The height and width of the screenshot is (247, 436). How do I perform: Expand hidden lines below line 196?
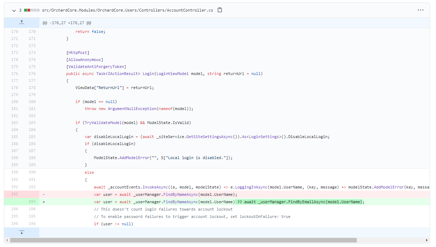pyautogui.click(x=21, y=232)
